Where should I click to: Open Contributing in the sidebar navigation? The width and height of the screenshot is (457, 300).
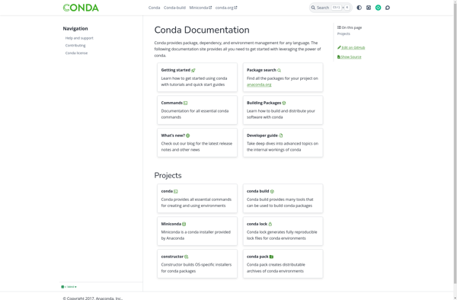tap(75, 46)
